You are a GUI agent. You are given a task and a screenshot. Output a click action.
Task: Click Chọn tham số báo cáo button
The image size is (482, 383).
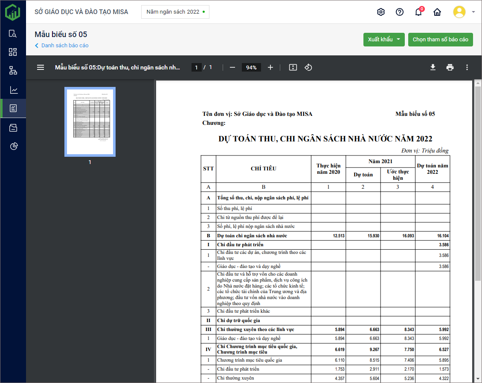tap(440, 40)
